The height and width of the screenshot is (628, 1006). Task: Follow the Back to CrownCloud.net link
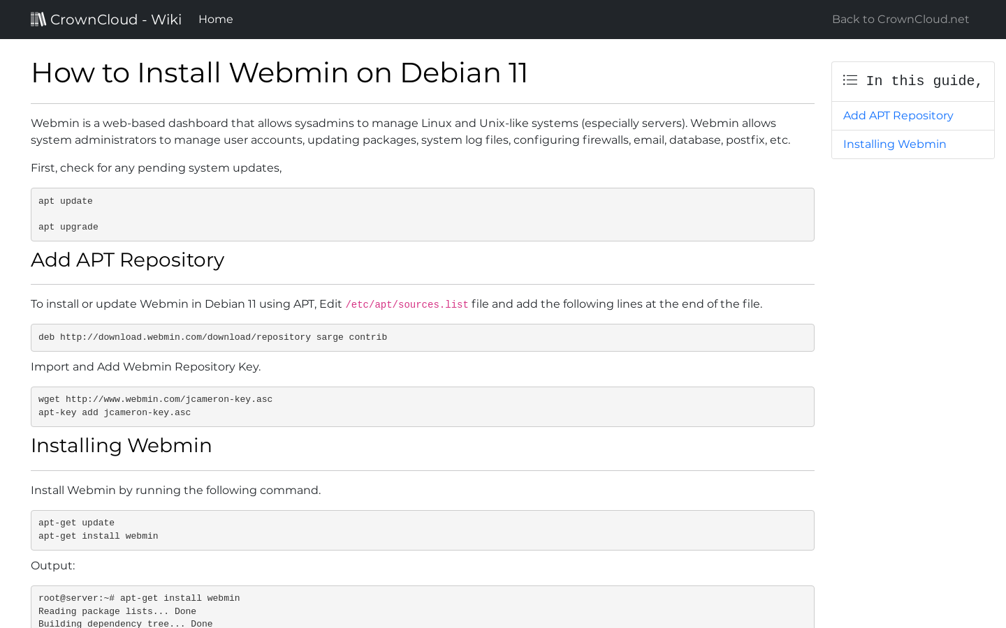click(x=901, y=20)
